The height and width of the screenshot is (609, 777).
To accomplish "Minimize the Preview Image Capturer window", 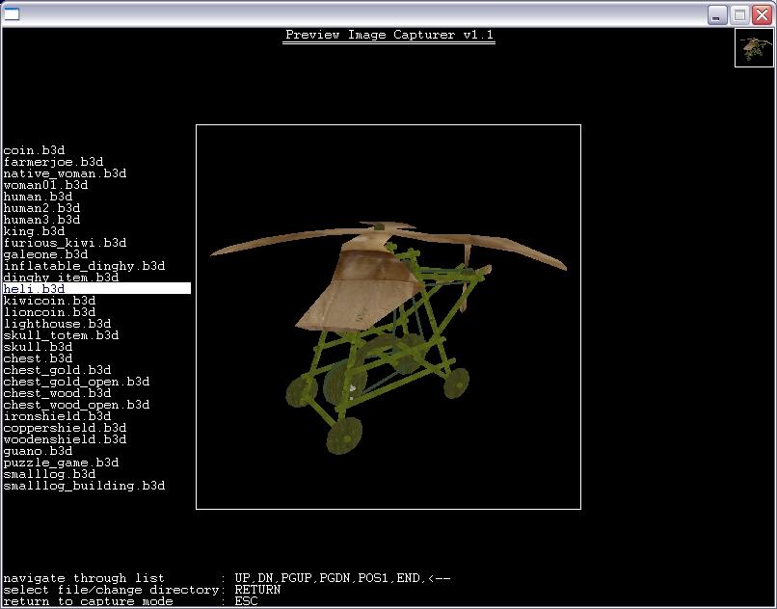I will coord(716,14).
